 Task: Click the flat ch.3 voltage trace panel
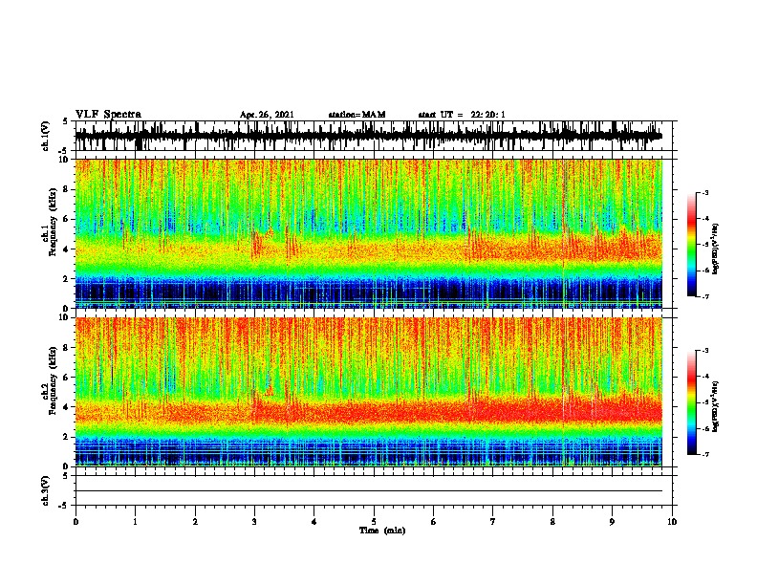click(374, 490)
